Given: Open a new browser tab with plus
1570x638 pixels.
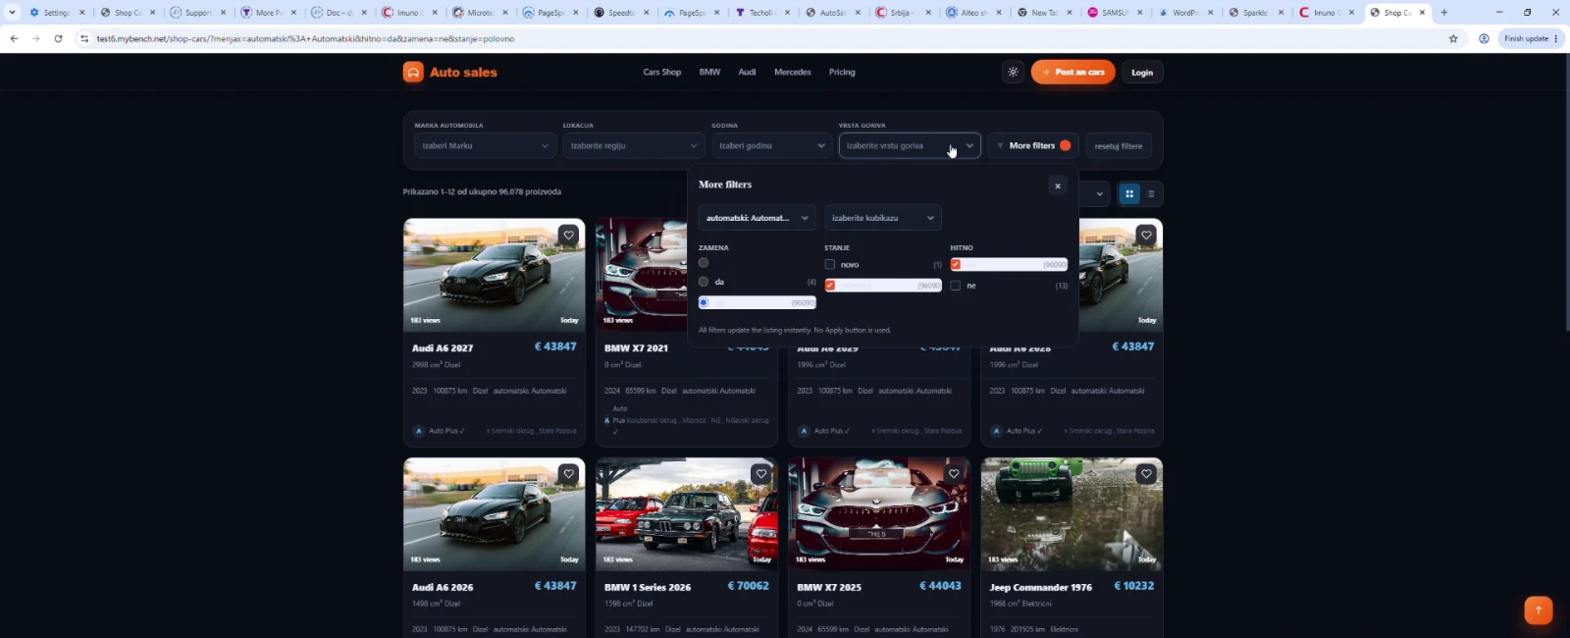Looking at the screenshot, I should tap(1443, 13).
